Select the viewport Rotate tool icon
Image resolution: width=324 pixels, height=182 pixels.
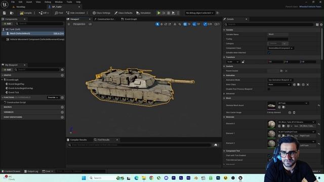pos(166,24)
